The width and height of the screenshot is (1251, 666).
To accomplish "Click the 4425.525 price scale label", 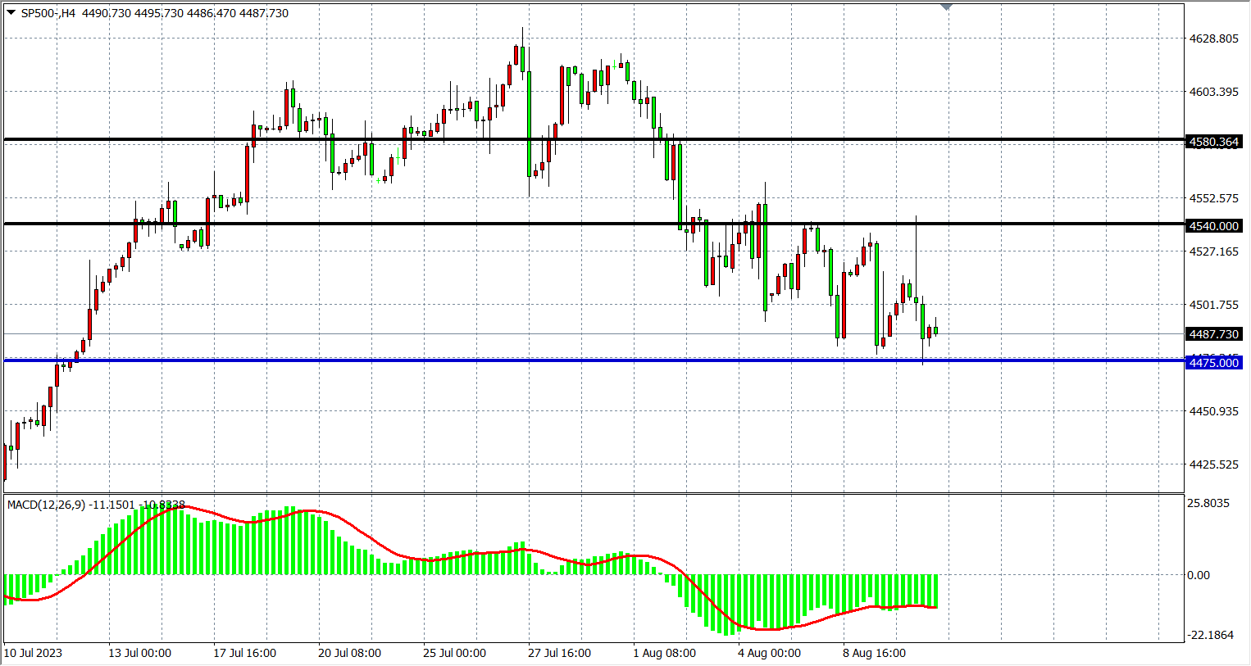I will 1213,464.
